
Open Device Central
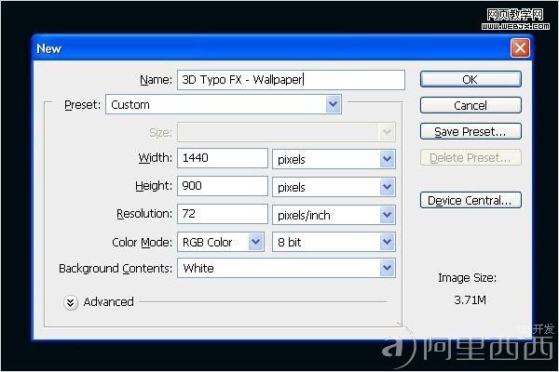470,200
